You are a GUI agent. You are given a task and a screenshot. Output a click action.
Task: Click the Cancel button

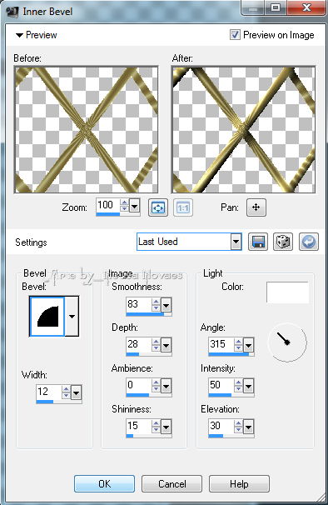tap(171, 483)
